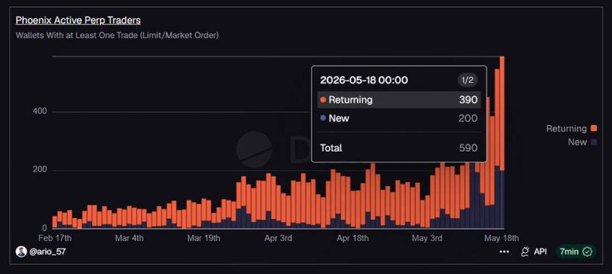The height and width of the screenshot is (274, 612).
Task: Click the 0 y-axis value
Action: click(x=45, y=228)
